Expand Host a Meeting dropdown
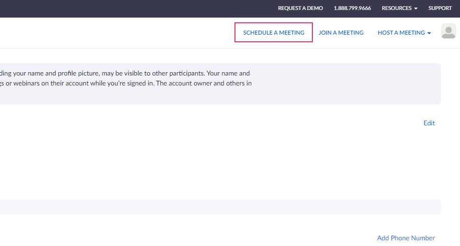Screen dimensions: 460x246 (x=404, y=33)
